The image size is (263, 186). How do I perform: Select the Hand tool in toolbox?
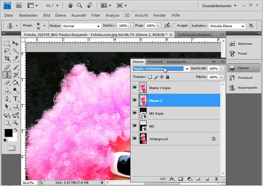[x=7, y=123]
